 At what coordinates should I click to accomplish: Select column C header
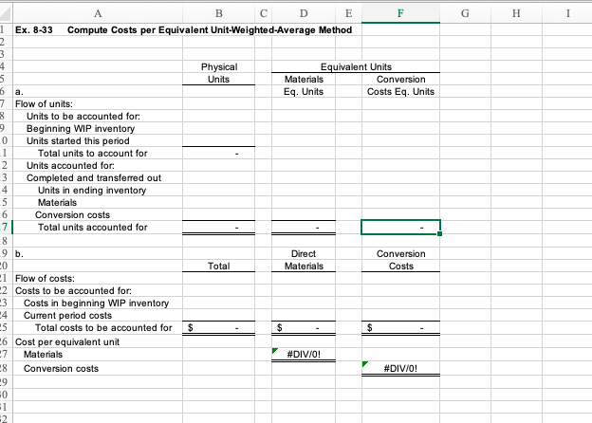coord(264,13)
